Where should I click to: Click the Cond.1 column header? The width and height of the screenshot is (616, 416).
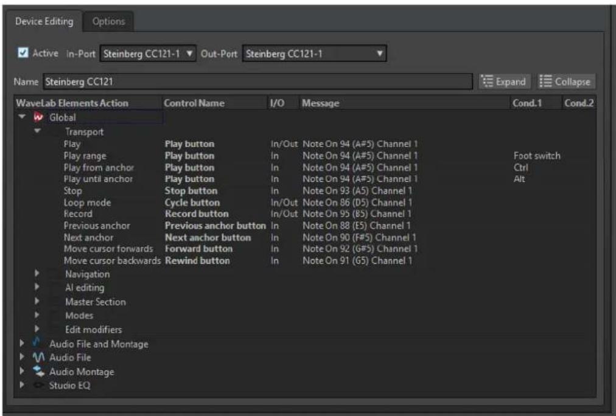point(527,103)
